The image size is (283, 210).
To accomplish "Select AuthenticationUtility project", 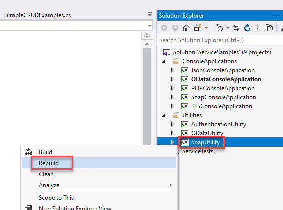I will point(219,124).
